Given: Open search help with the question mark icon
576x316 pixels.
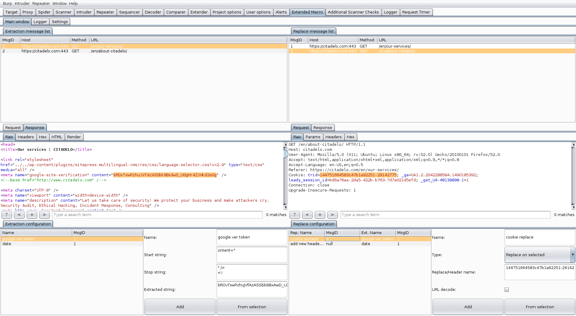Looking at the screenshot, I should tap(7, 215).
